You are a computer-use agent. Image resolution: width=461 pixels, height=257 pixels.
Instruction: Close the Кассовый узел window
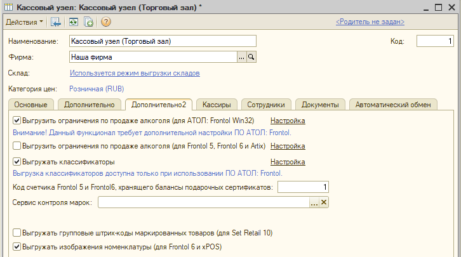pyautogui.click(x=451, y=6)
